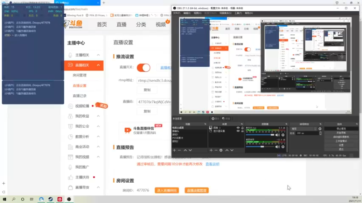Go to Douyu 首页 navigation tab

coord(102,24)
